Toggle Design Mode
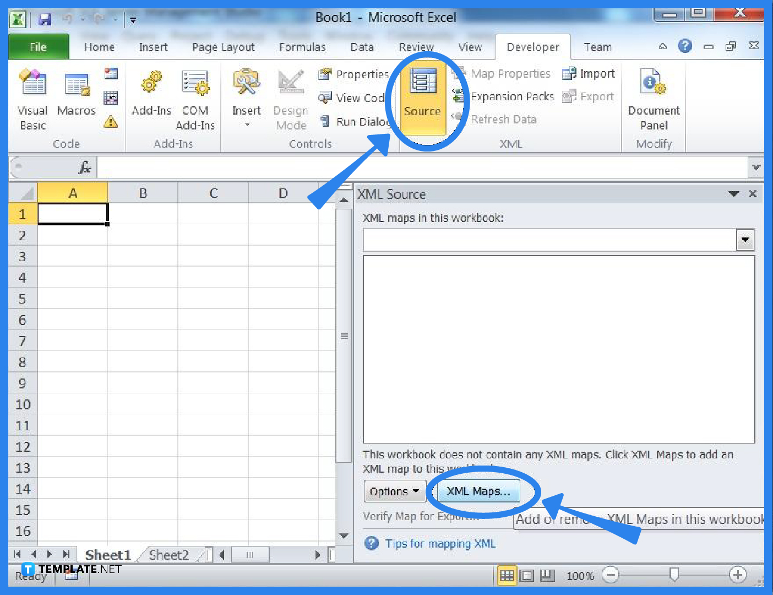Image resolution: width=773 pixels, height=595 pixels. point(291,94)
